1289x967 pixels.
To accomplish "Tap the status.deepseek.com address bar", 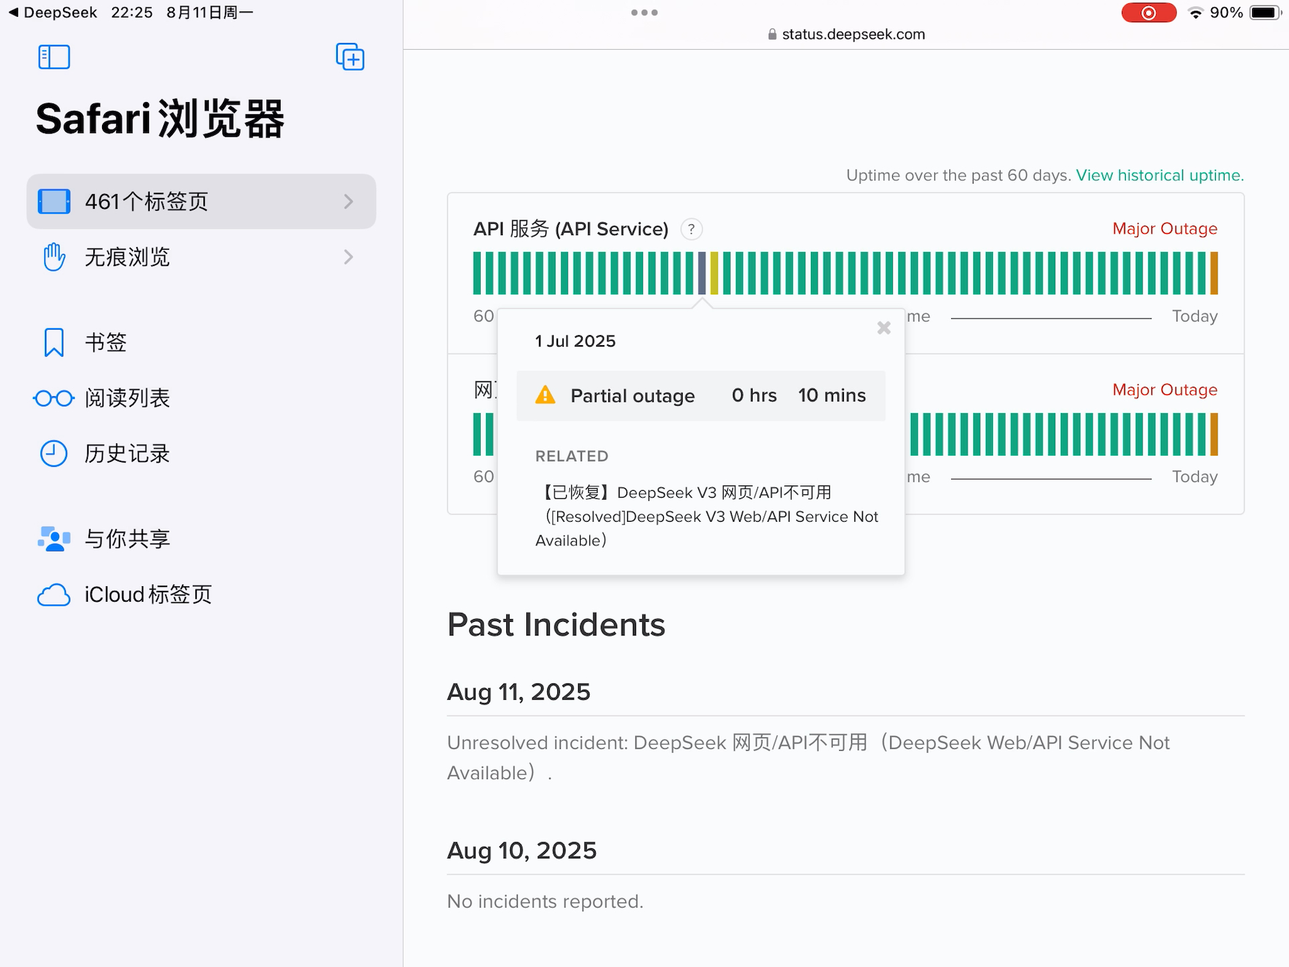I will 846,34.
